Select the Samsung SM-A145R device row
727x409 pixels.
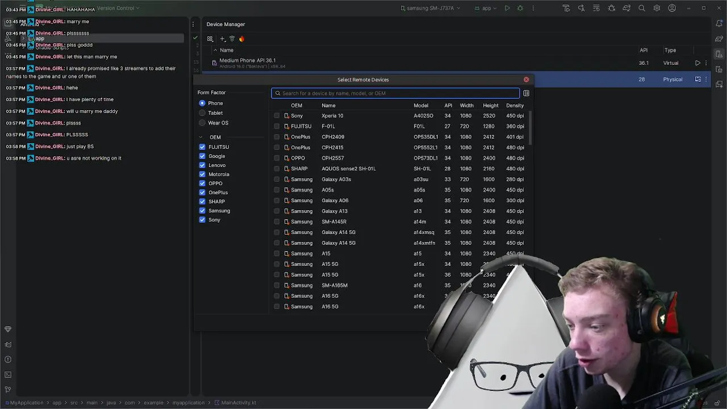(400, 222)
